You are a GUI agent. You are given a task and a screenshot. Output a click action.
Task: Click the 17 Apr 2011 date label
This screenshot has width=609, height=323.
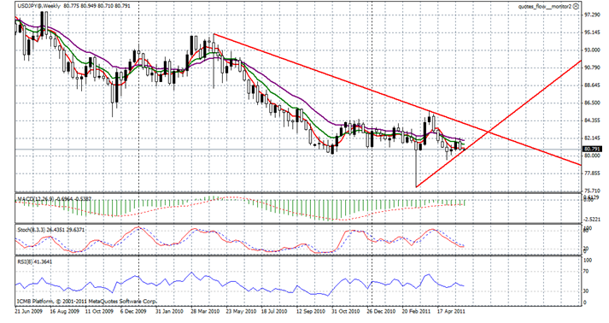451,311
